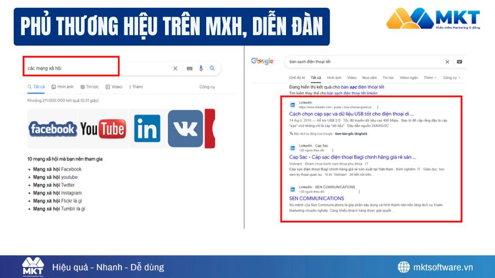Open 'Công cụ' in left search
This screenshot has width=495, height=278.
pos(207,87)
